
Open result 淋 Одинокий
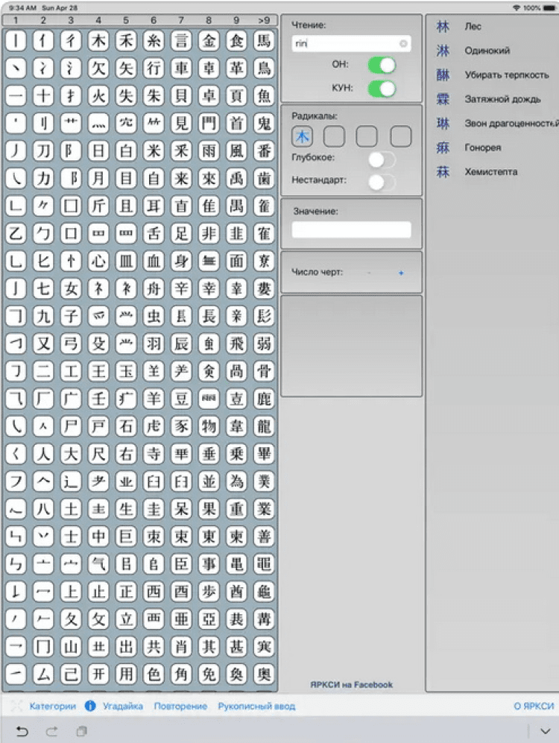(x=493, y=51)
